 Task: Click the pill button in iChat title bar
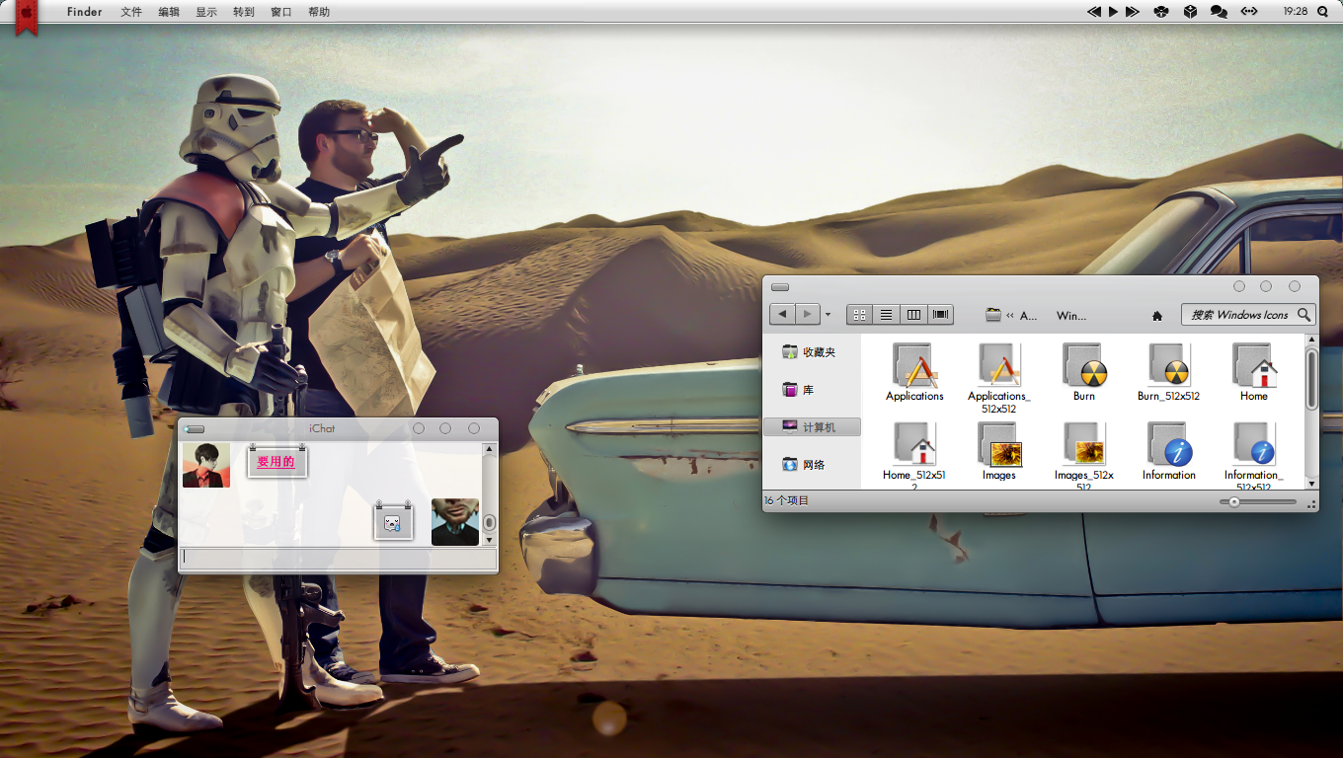point(195,428)
